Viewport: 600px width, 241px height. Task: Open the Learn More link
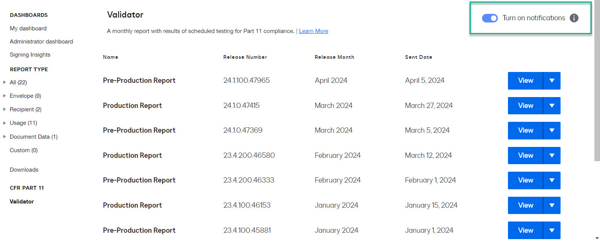(x=313, y=31)
